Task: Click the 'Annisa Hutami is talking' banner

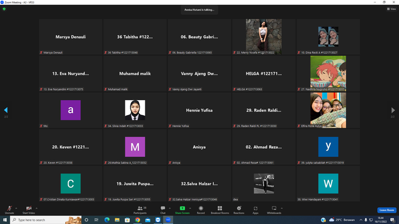Action: pos(199,10)
